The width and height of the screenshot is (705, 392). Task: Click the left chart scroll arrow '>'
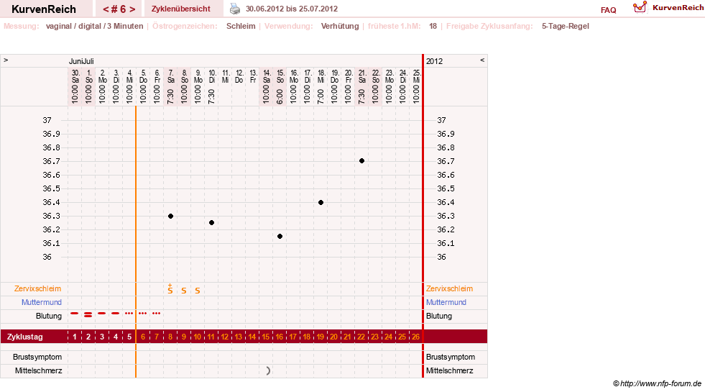coord(6,60)
